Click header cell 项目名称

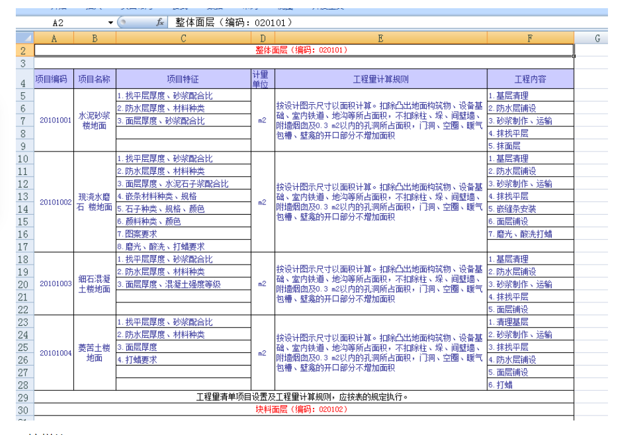95,79
